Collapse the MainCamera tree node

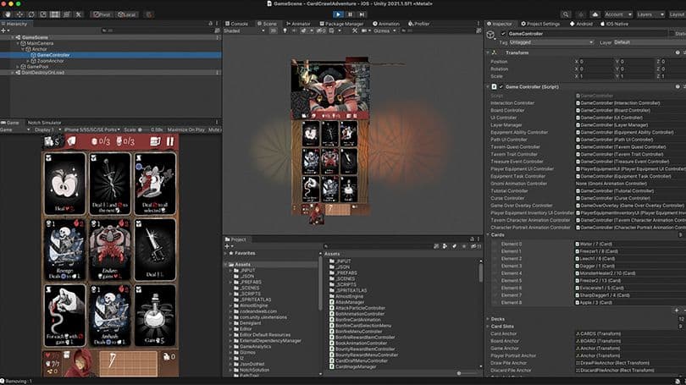click(18, 43)
